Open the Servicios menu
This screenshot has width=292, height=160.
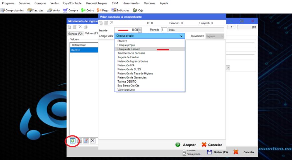[x=24, y=3]
